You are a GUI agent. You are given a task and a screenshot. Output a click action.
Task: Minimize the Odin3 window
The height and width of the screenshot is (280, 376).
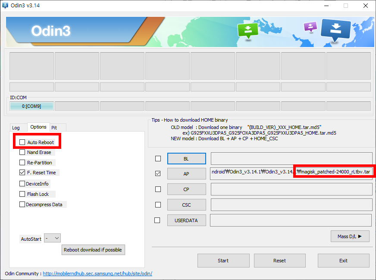coord(326,6)
